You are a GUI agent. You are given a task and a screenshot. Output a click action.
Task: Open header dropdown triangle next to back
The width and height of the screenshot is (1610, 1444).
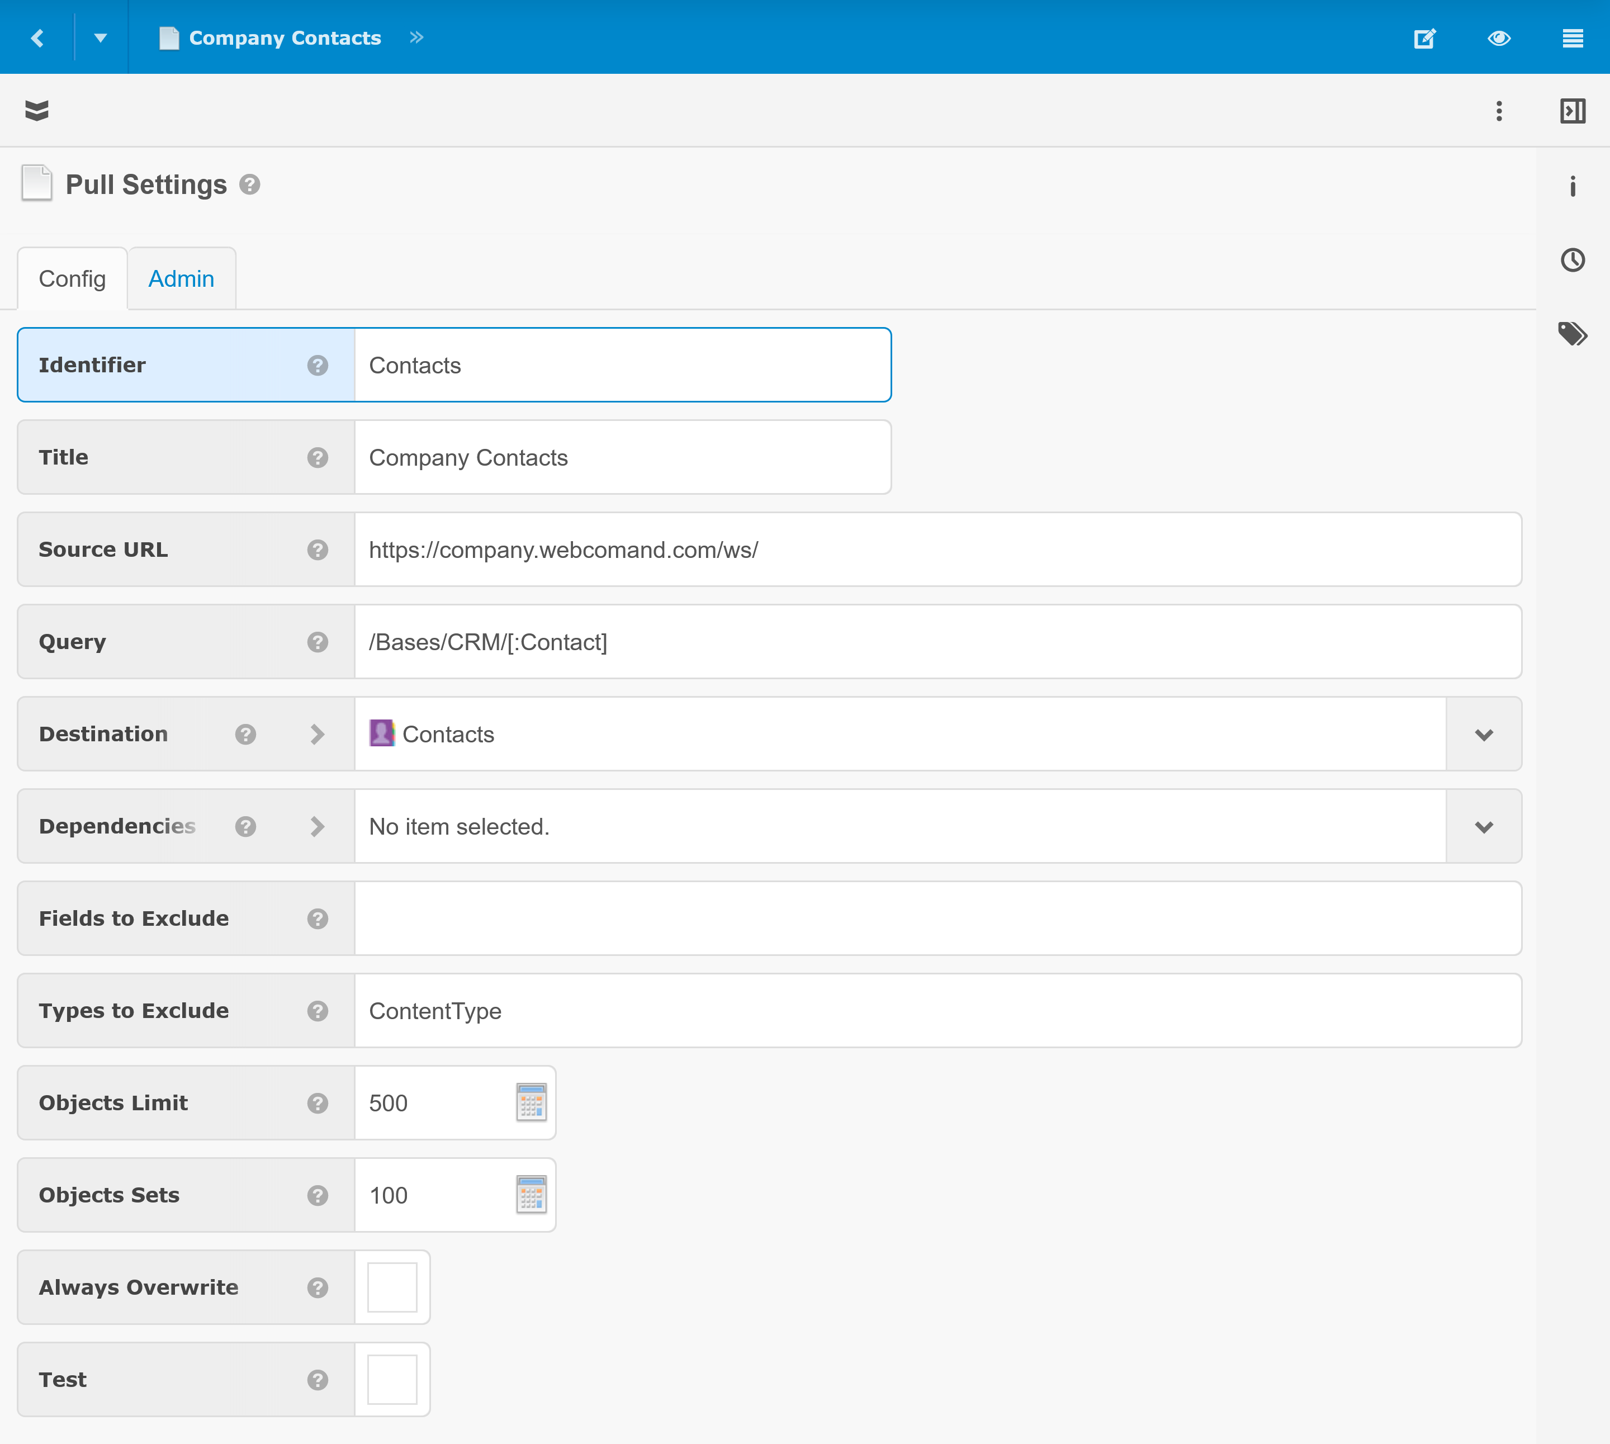[x=101, y=37]
